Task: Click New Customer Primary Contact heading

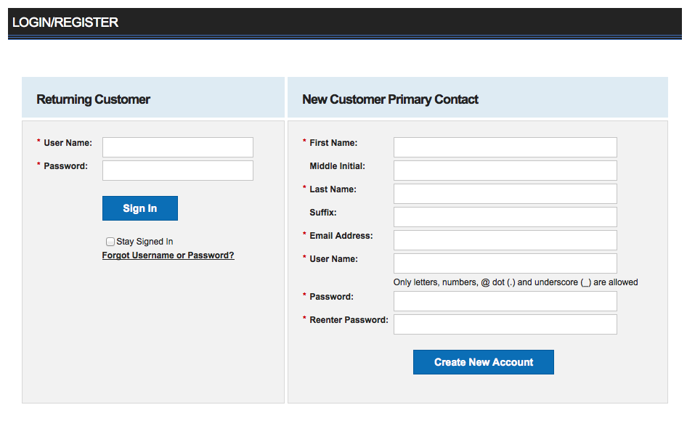Action: (x=390, y=99)
